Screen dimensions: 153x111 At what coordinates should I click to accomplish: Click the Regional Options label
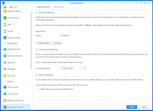[x=15, y=101]
